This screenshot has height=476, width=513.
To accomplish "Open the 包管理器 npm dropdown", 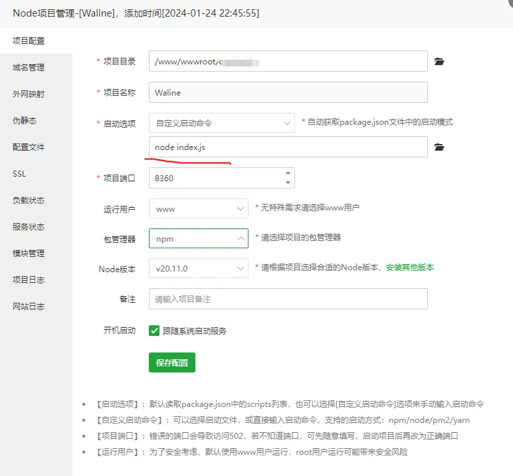I will 198,238.
